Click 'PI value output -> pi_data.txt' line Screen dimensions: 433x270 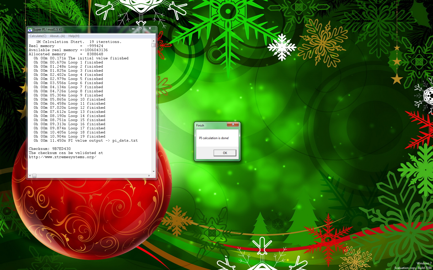pyautogui.click(x=86, y=140)
